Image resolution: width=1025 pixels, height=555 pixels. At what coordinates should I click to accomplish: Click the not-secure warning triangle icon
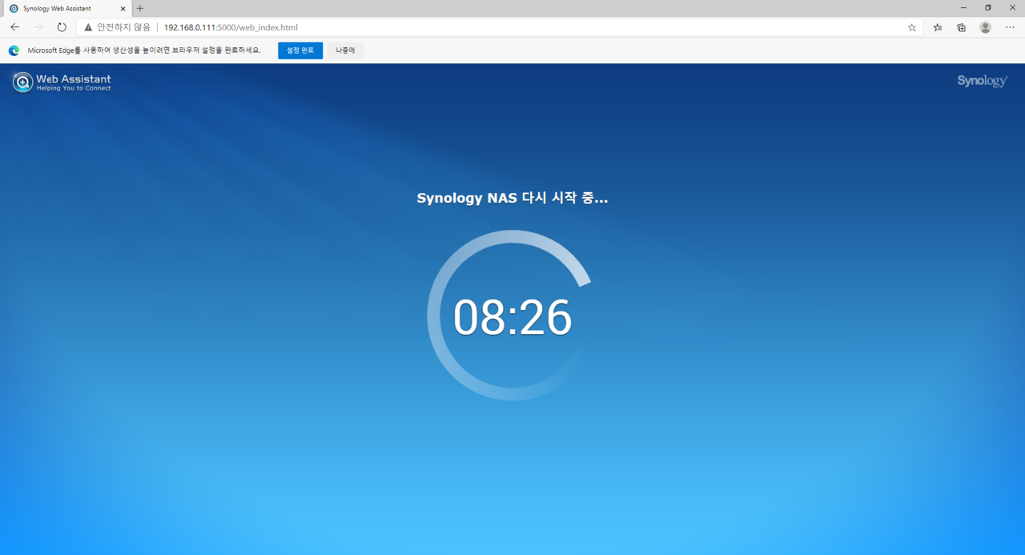click(88, 27)
